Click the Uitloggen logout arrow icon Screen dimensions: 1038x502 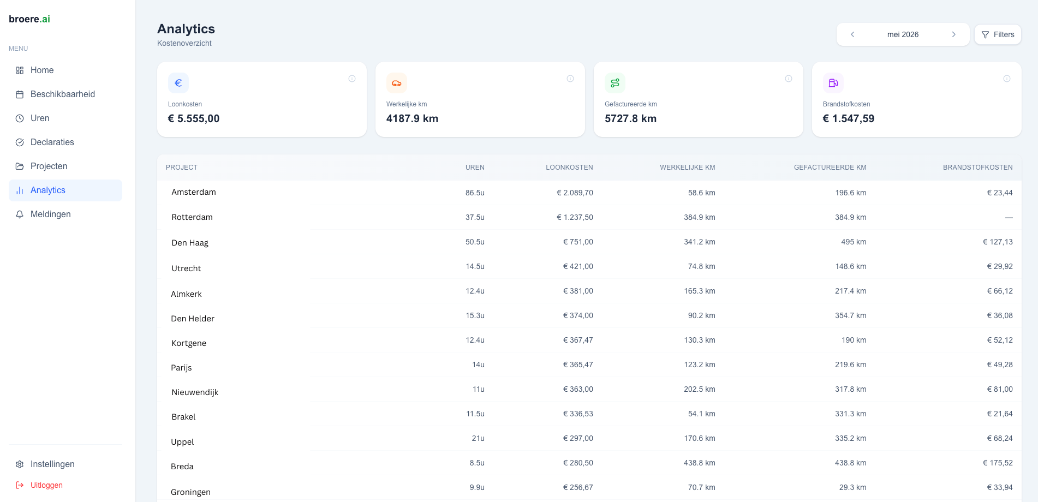(20, 485)
